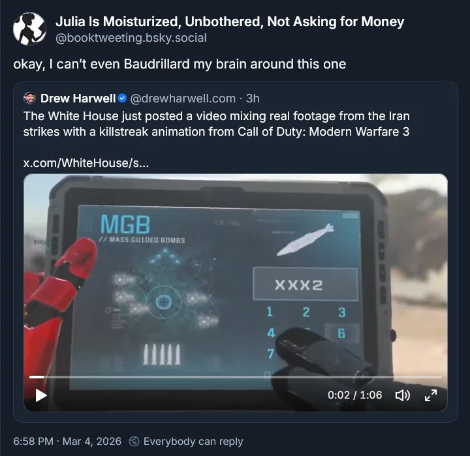Click the blue verified badge
This screenshot has height=456, width=470.
tap(122, 99)
